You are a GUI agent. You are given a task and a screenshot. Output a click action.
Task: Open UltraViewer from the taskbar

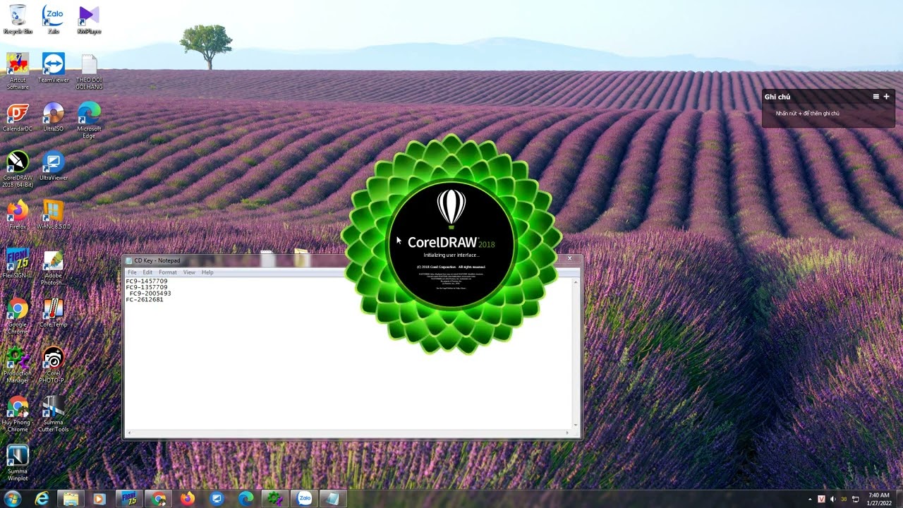[217, 499]
